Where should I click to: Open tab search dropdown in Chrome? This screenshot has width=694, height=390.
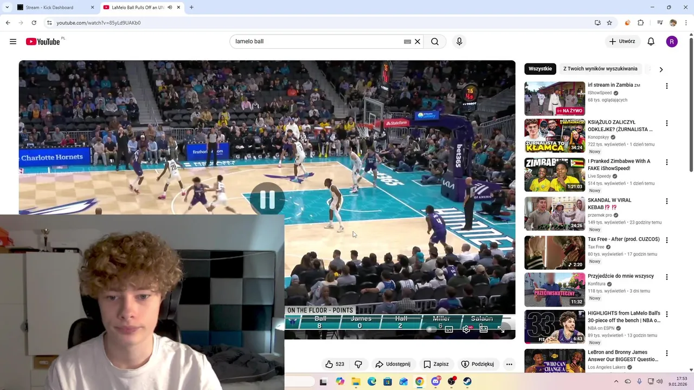pyautogui.click(x=7, y=8)
